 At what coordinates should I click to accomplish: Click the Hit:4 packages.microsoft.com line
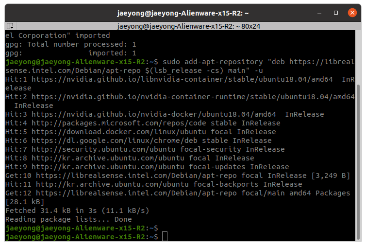point(143,123)
